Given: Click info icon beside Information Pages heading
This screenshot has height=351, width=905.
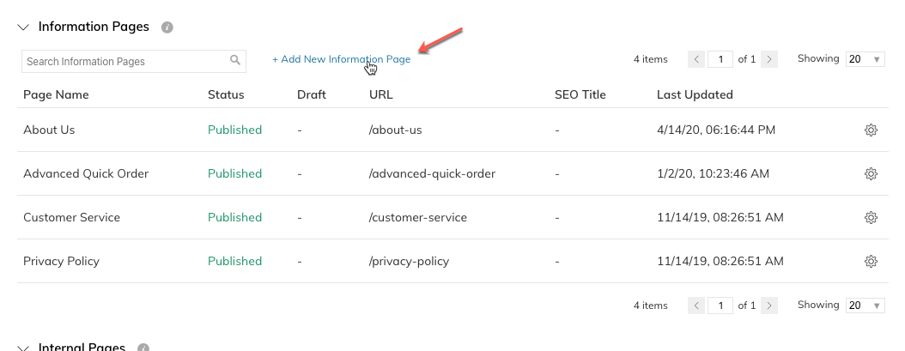Looking at the screenshot, I should point(167,27).
